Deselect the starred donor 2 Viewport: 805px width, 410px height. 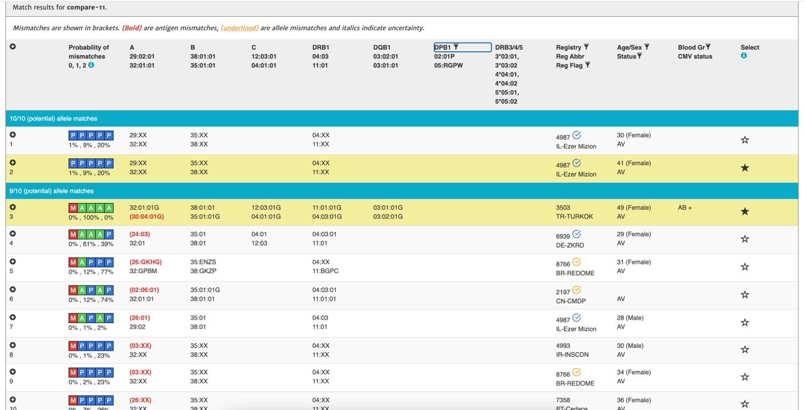pos(744,168)
